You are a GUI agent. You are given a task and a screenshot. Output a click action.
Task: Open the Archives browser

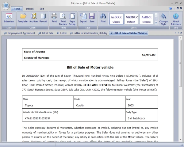[x=34, y=18]
